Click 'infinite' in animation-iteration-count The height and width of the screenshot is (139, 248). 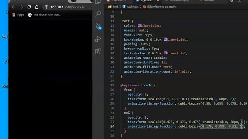(x=182, y=71)
